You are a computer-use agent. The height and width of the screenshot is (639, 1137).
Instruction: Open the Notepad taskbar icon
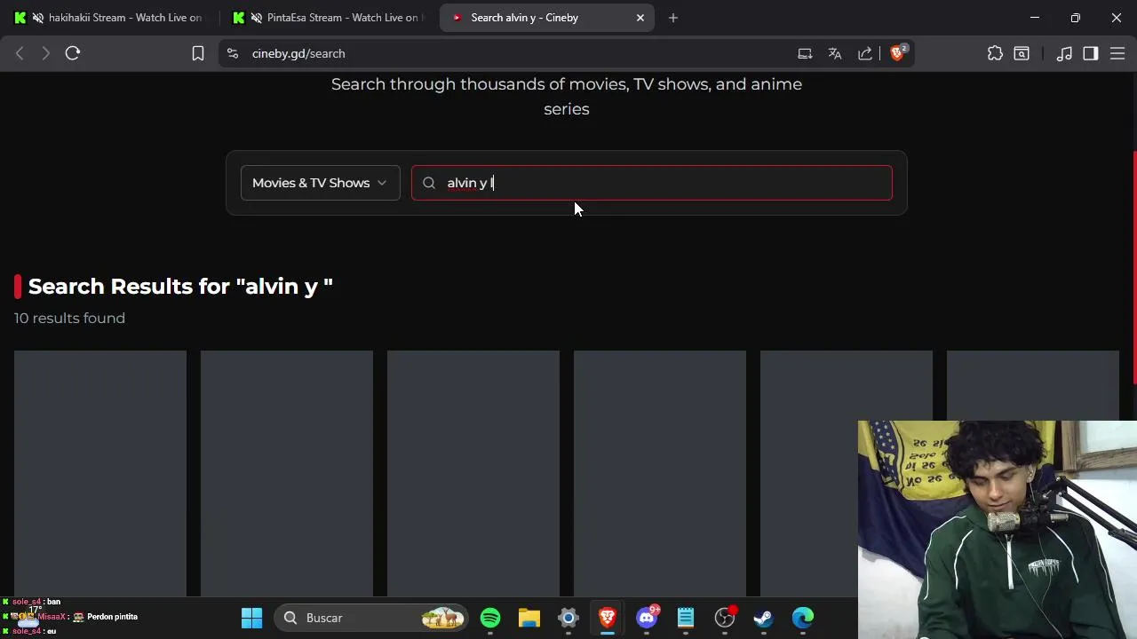point(686,618)
